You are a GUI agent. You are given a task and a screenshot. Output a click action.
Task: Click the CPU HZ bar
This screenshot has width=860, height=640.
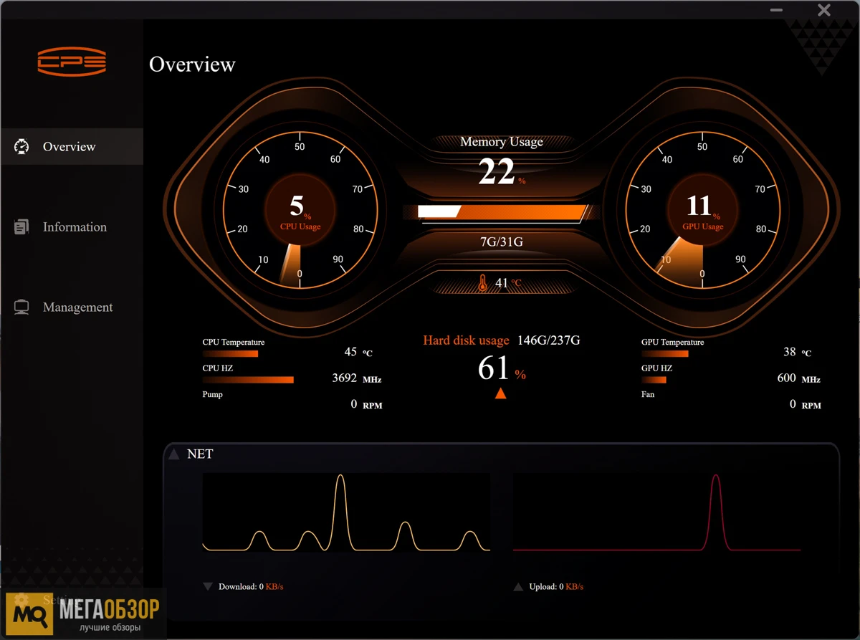(x=248, y=379)
